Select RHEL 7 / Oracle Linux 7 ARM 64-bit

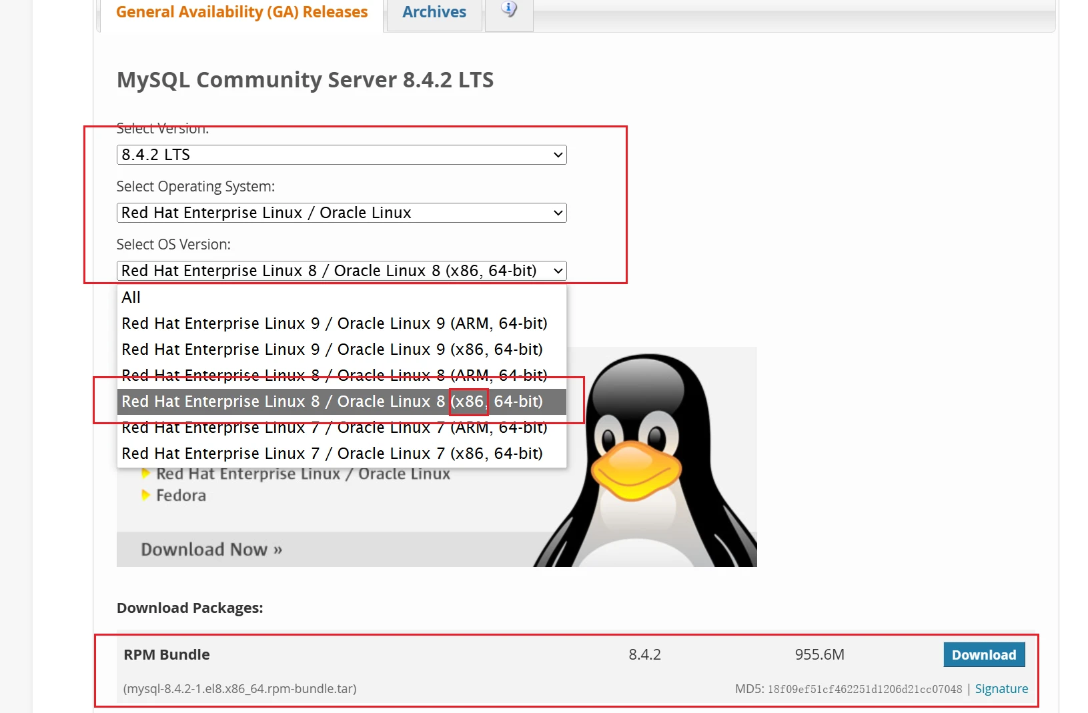pos(334,428)
